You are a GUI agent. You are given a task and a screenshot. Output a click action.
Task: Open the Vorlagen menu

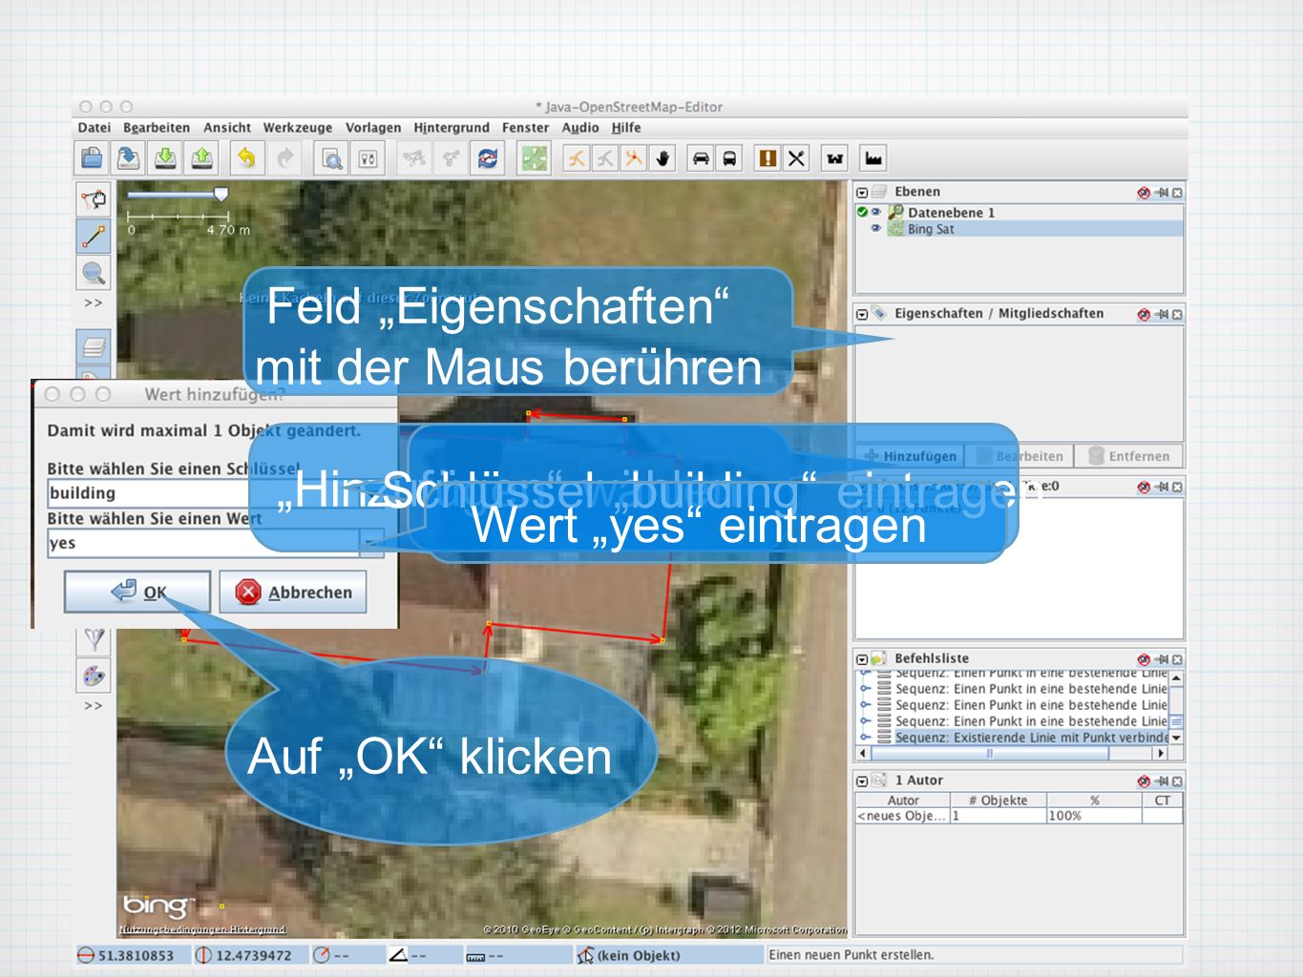point(373,127)
